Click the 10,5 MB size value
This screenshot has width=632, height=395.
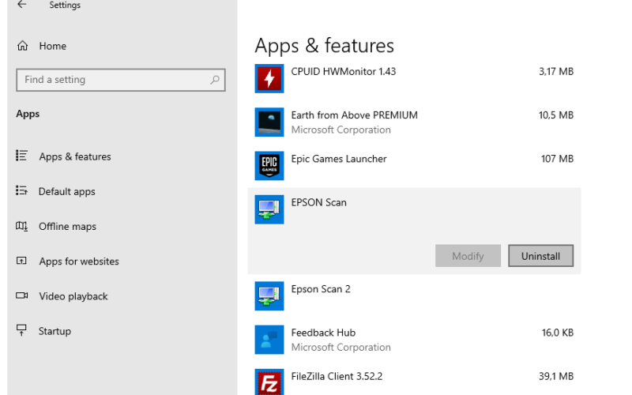pos(556,115)
